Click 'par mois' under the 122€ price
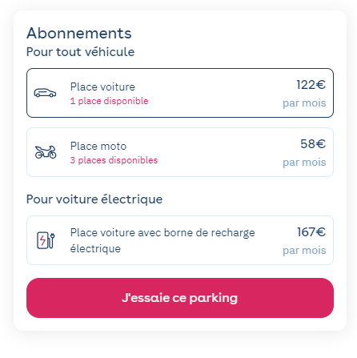 [304, 103]
